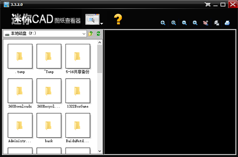Refresh the file list
The image size is (238, 157).
[98, 34]
